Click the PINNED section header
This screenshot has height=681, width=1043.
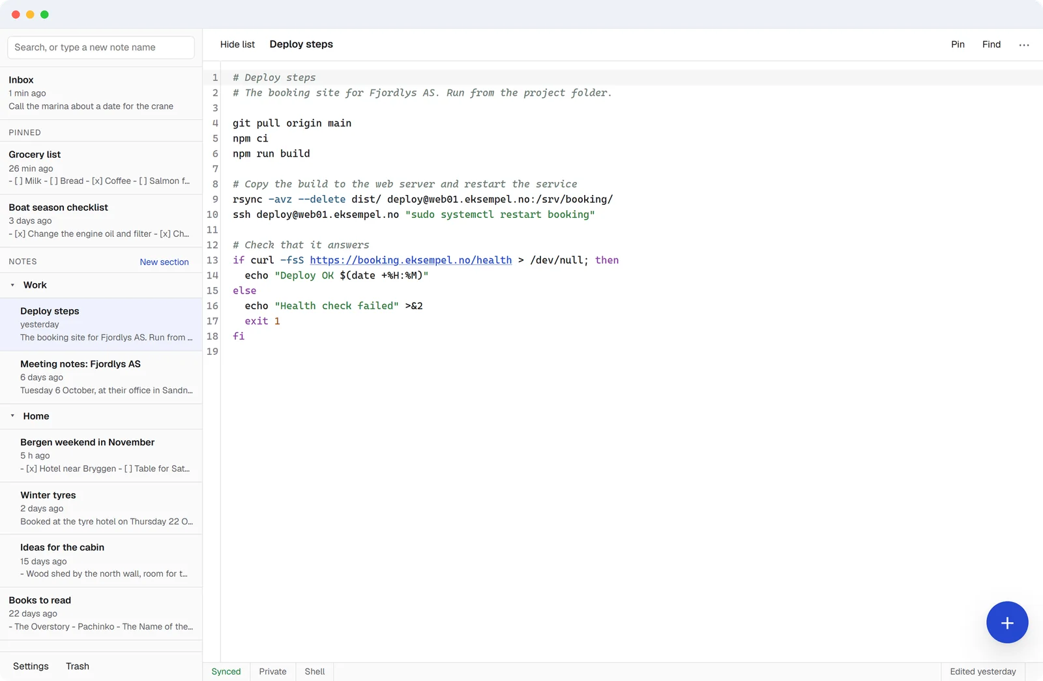pos(25,132)
